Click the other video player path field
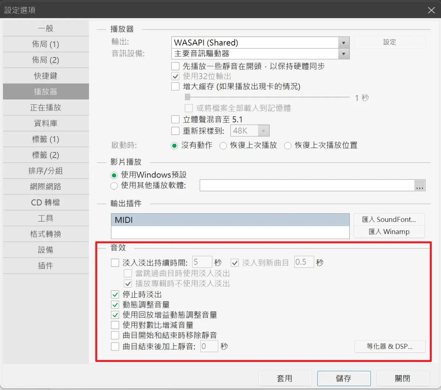This screenshot has height=390, width=441. (x=307, y=185)
